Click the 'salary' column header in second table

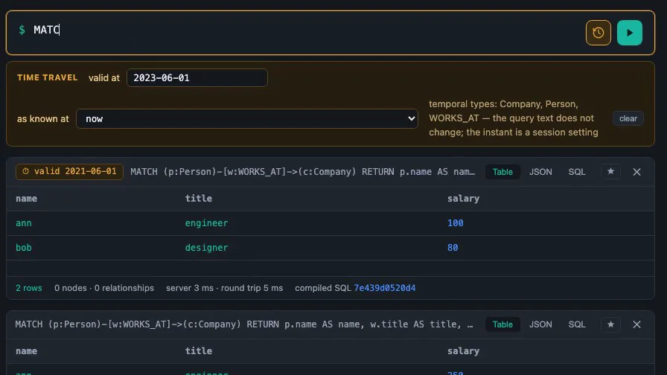coord(463,351)
